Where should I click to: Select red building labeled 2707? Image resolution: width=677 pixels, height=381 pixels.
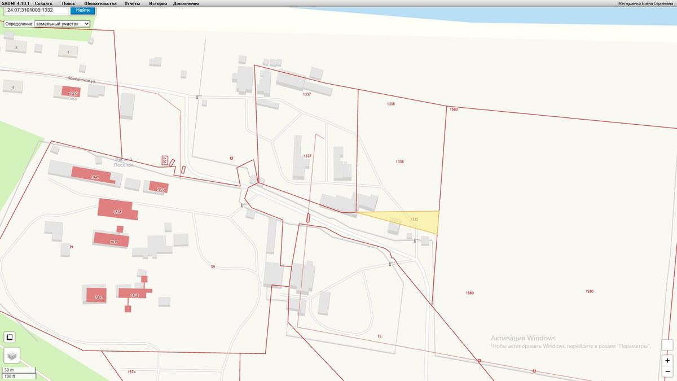click(72, 92)
